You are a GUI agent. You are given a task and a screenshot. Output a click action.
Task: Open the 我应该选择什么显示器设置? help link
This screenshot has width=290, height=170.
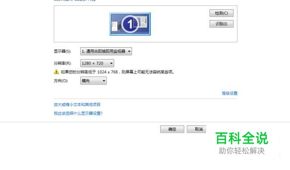coord(78,113)
